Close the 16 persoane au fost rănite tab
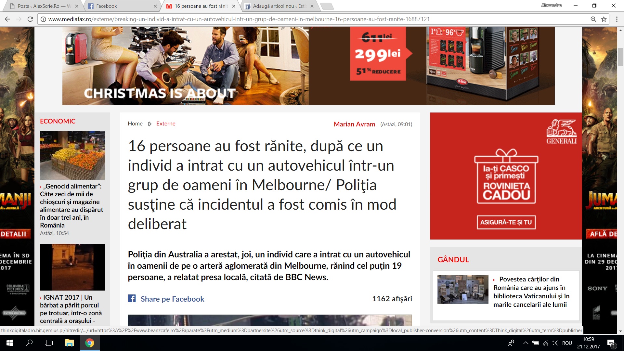Image resolution: width=624 pixels, height=351 pixels. (234, 6)
